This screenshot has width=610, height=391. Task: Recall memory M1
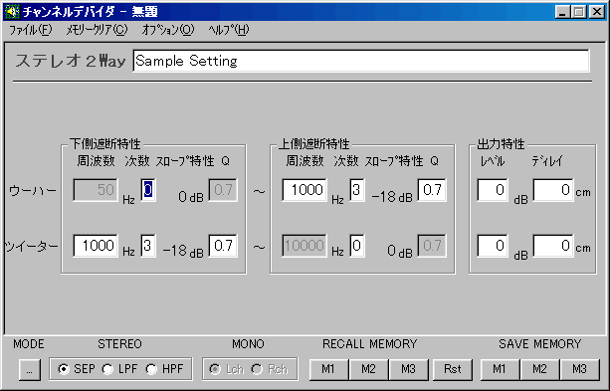click(328, 369)
